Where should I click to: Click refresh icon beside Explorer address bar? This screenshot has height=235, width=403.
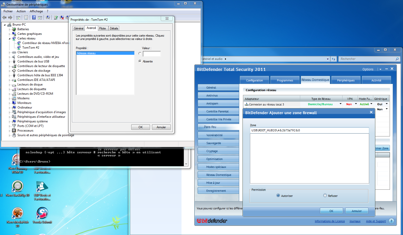click(333, 59)
